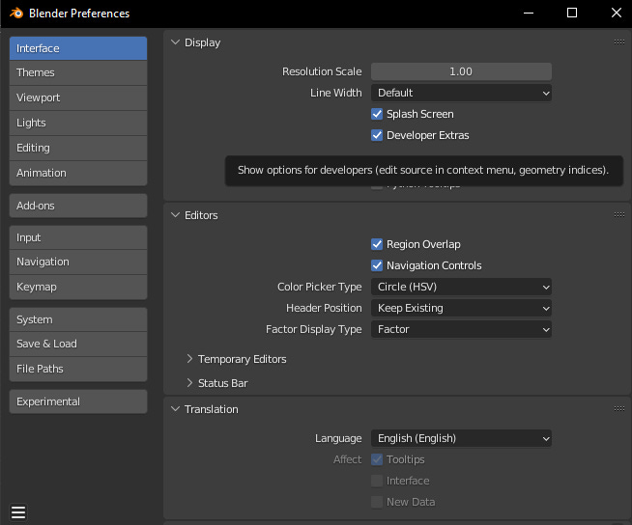Collapse the Translation panel
Screen dimensions: 632x525
coord(175,409)
